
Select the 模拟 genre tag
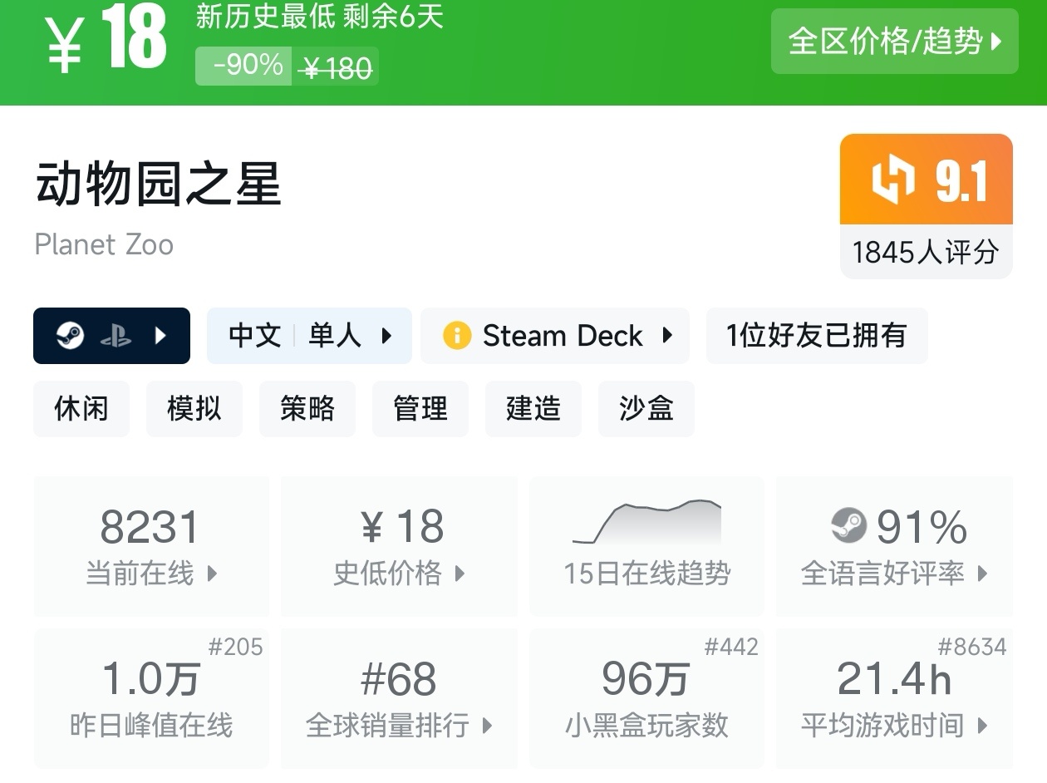click(194, 409)
